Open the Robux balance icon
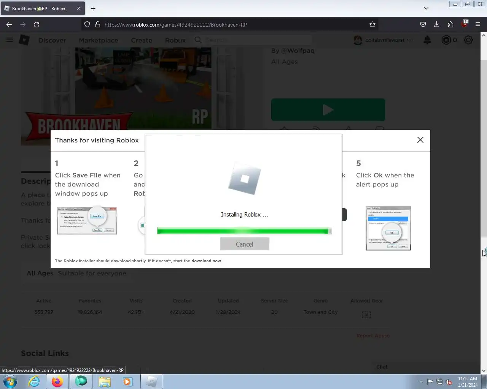This screenshot has width=487, height=389. coord(446,40)
